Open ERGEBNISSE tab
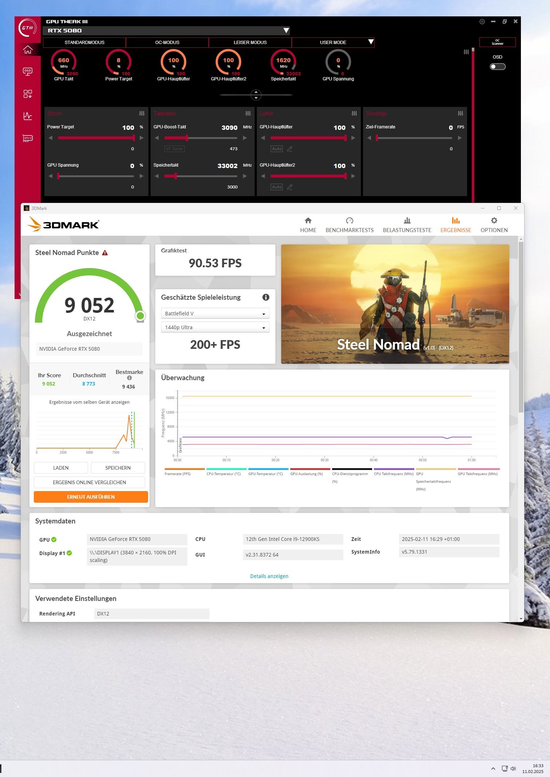Screen dimensions: 550x777 [456, 225]
